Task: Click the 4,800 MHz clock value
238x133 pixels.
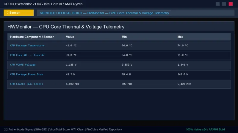Action: pos(73,84)
